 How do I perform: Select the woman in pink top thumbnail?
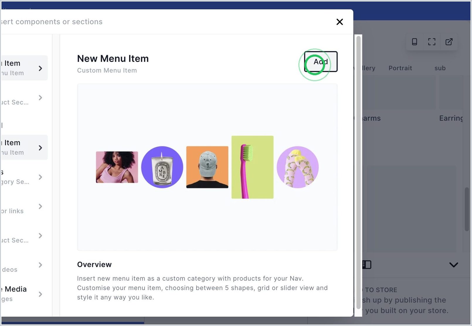click(x=117, y=167)
